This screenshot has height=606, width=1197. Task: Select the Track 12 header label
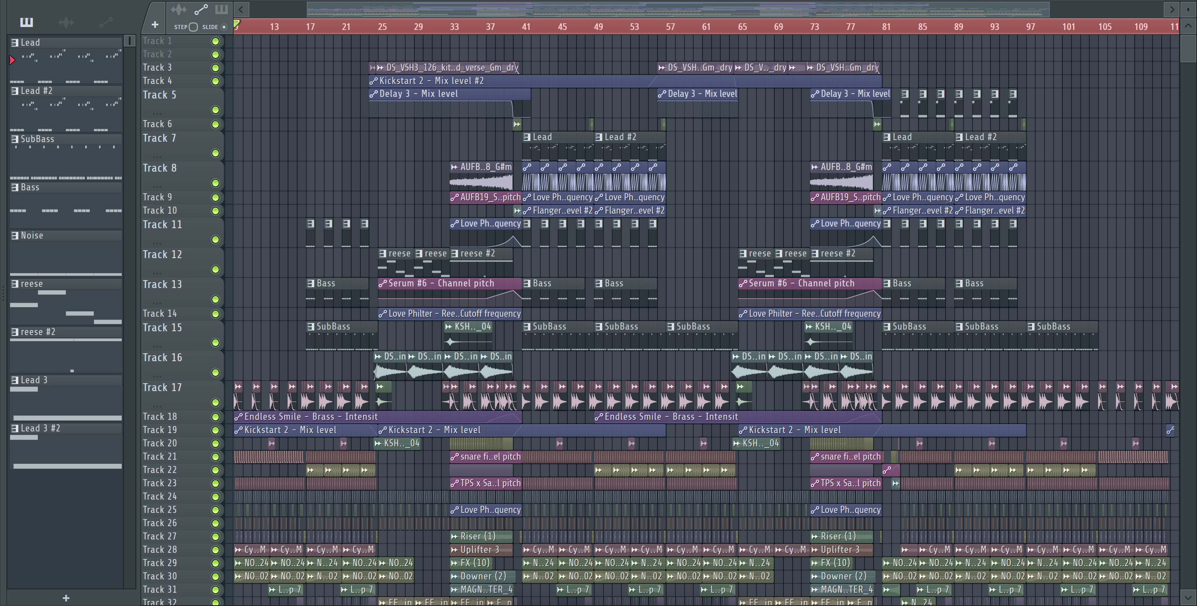click(162, 255)
